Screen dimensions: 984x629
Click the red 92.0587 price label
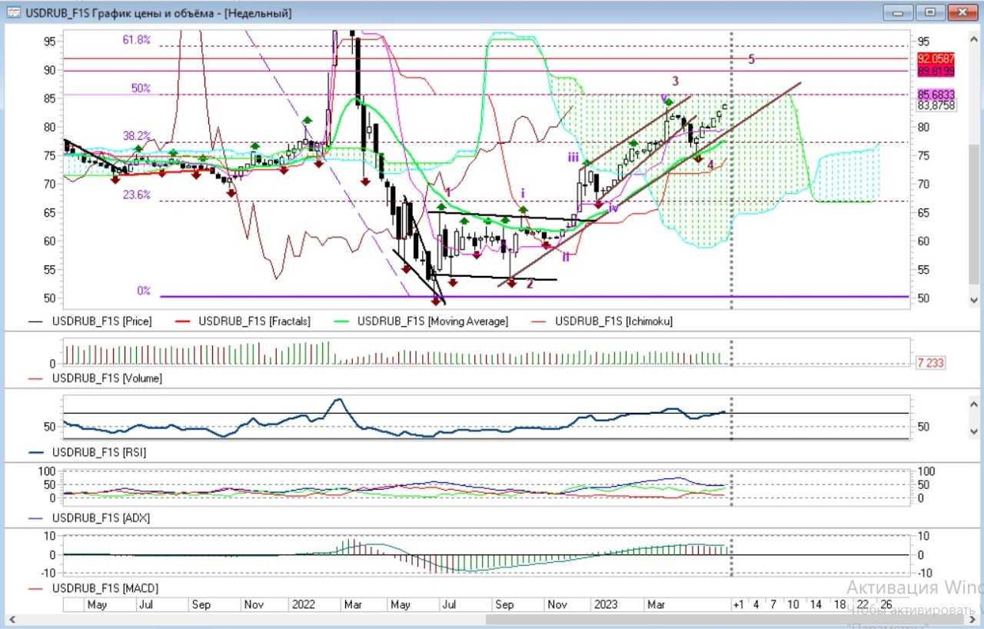(936, 58)
